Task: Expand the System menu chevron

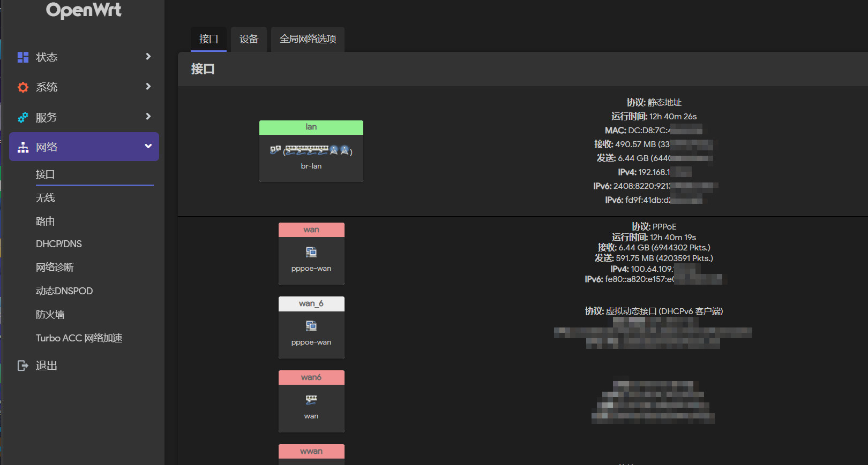Action: click(x=148, y=87)
